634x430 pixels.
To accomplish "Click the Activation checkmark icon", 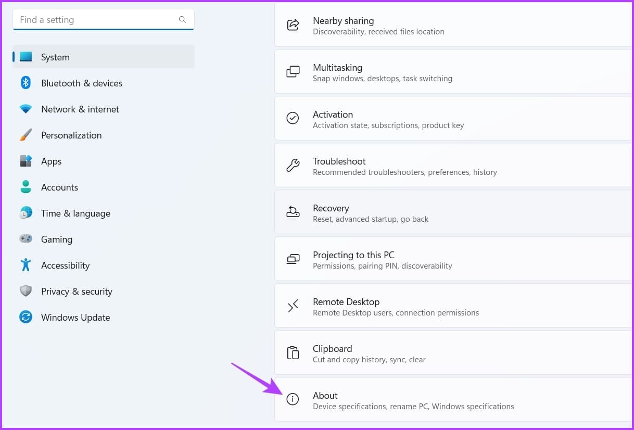I will click(293, 118).
